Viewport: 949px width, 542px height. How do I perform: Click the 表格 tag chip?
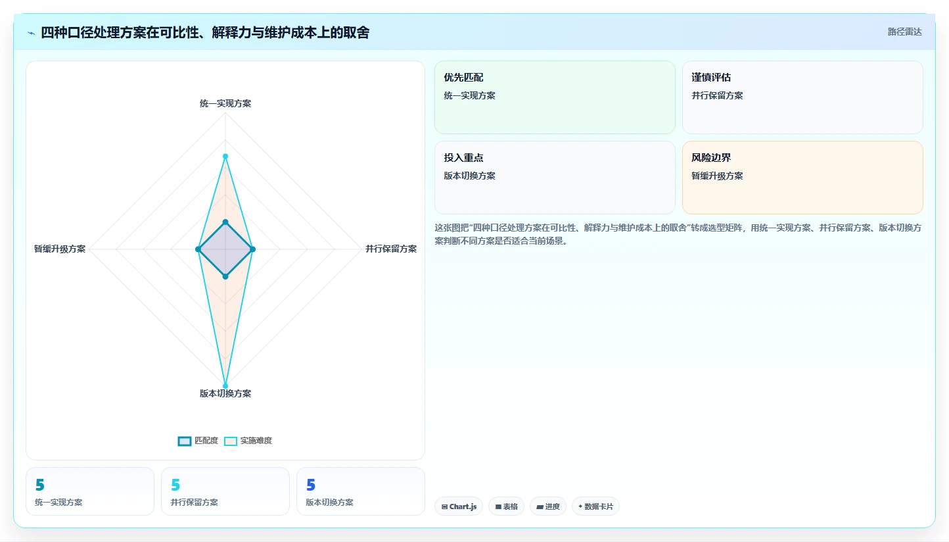[506, 506]
